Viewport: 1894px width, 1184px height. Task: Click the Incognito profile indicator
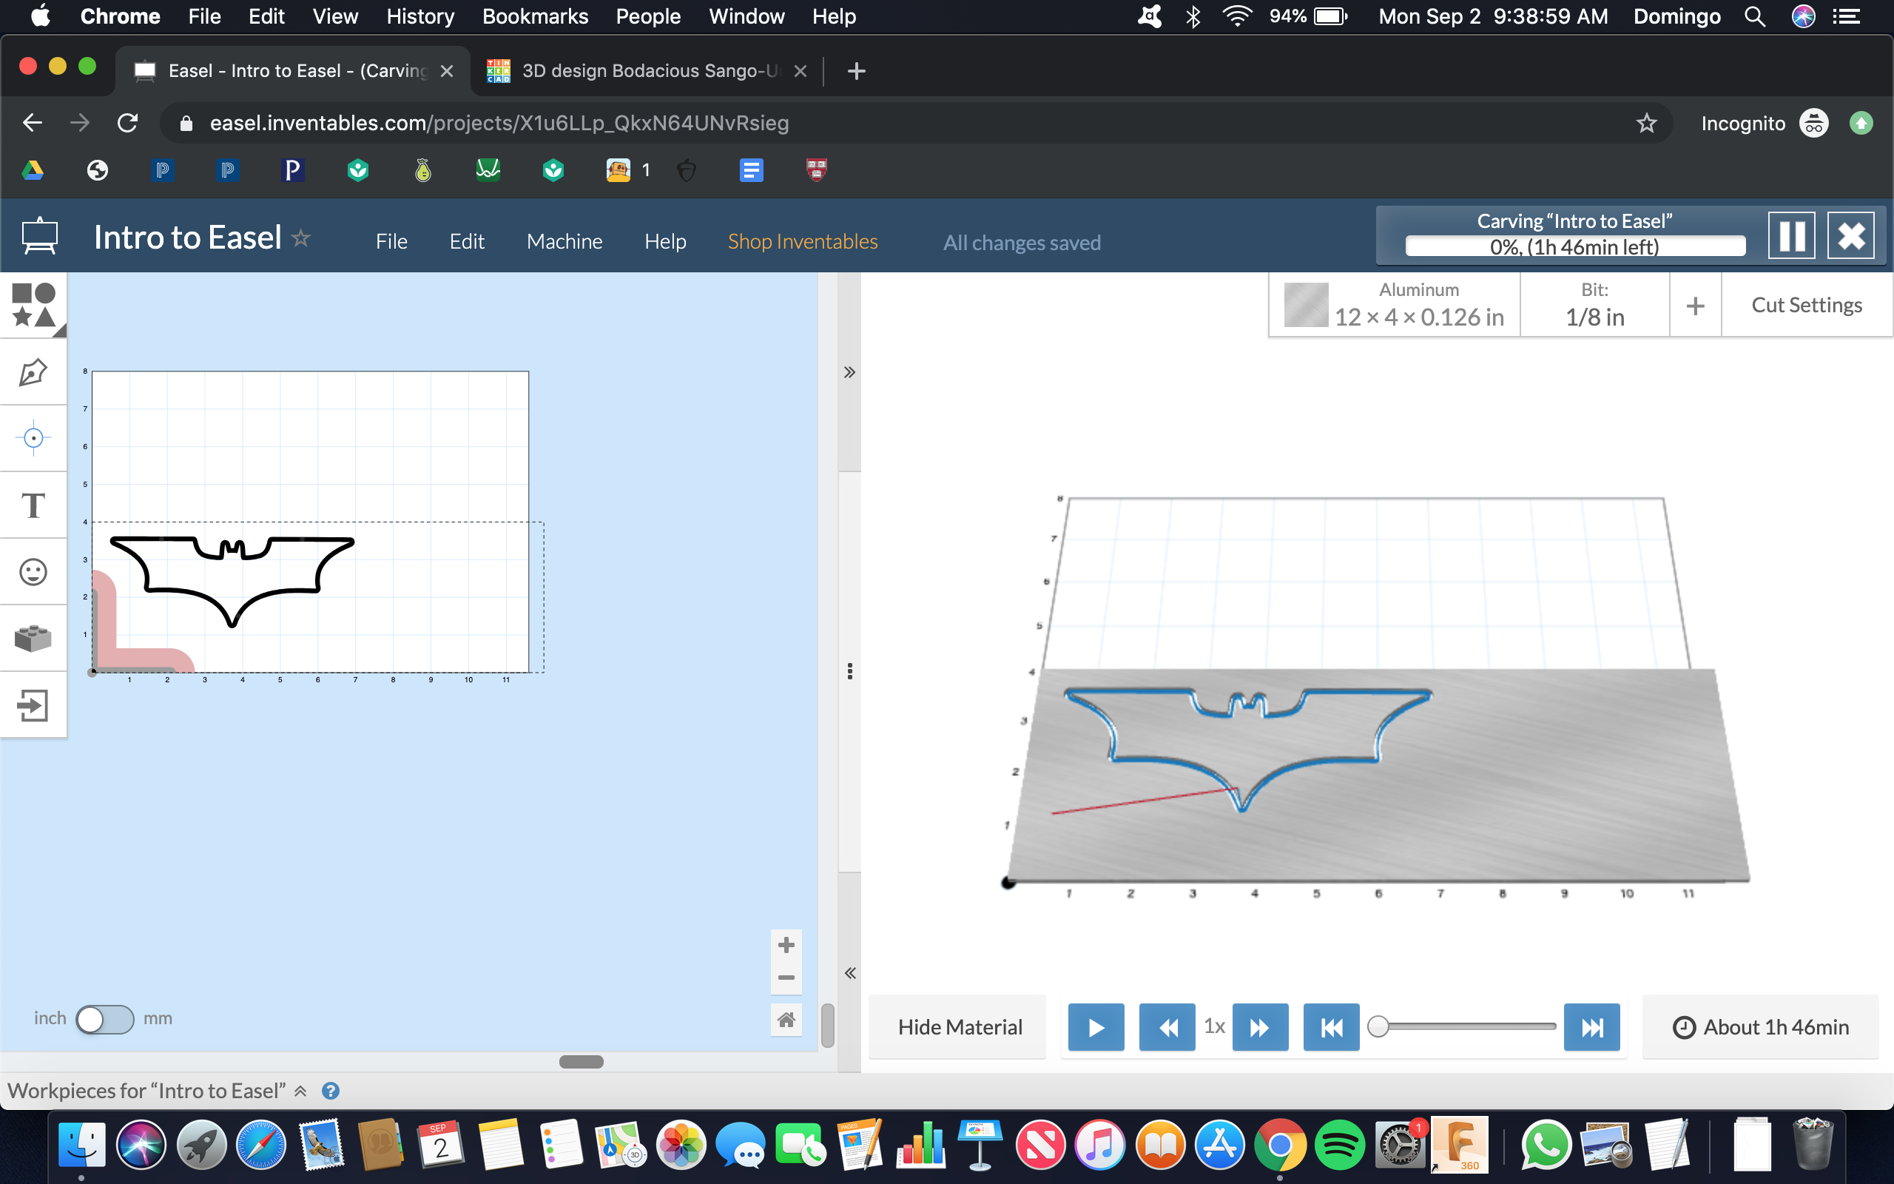coord(1764,123)
